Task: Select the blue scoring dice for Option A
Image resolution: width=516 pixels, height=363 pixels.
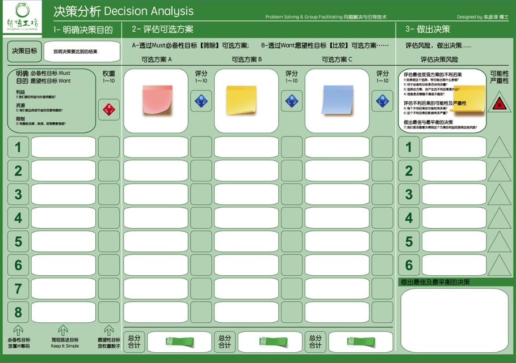Action: 201,101
